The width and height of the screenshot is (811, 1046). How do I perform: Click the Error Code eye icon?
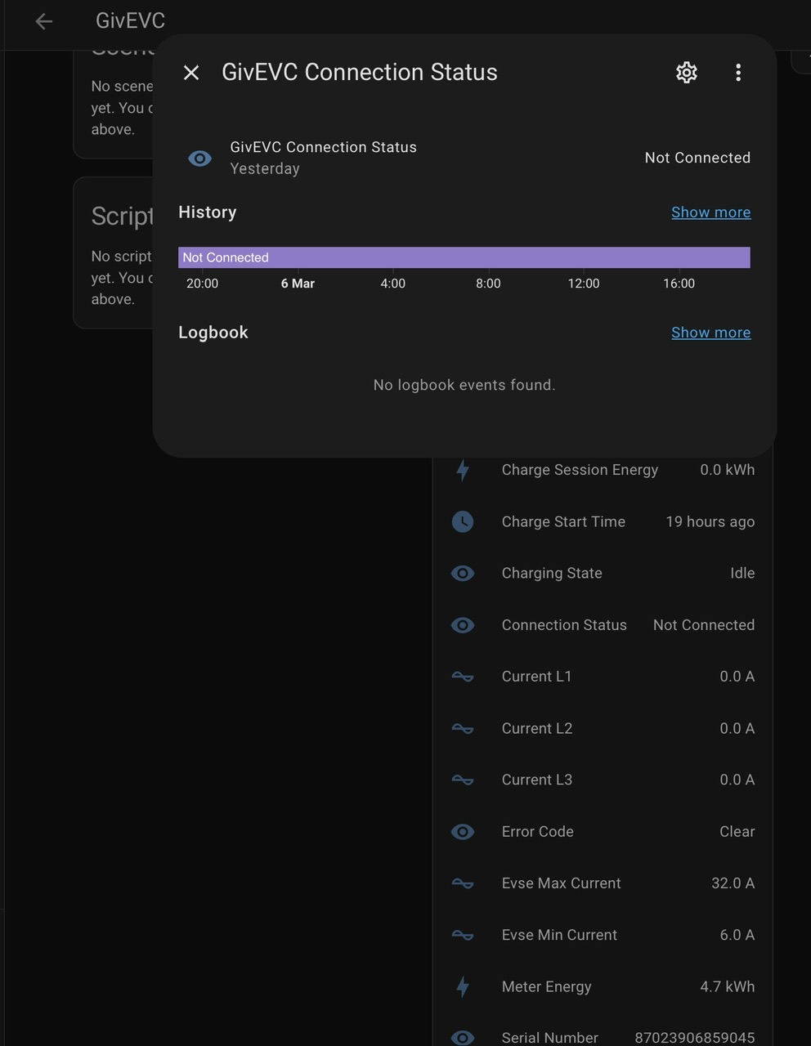pyautogui.click(x=463, y=832)
